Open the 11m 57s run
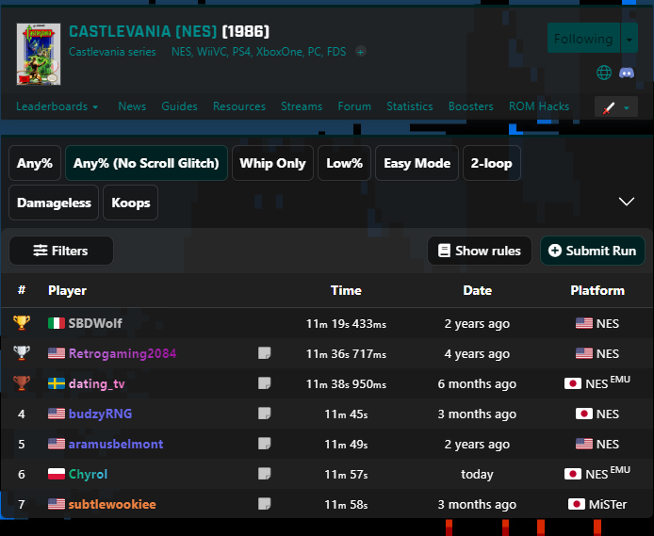Viewport: 654px width, 536px height. coord(346,475)
